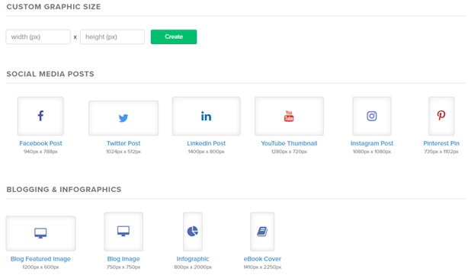Click the Pinterest logo tile
Image resolution: width=468 pixels, height=275 pixels.
[441, 116]
